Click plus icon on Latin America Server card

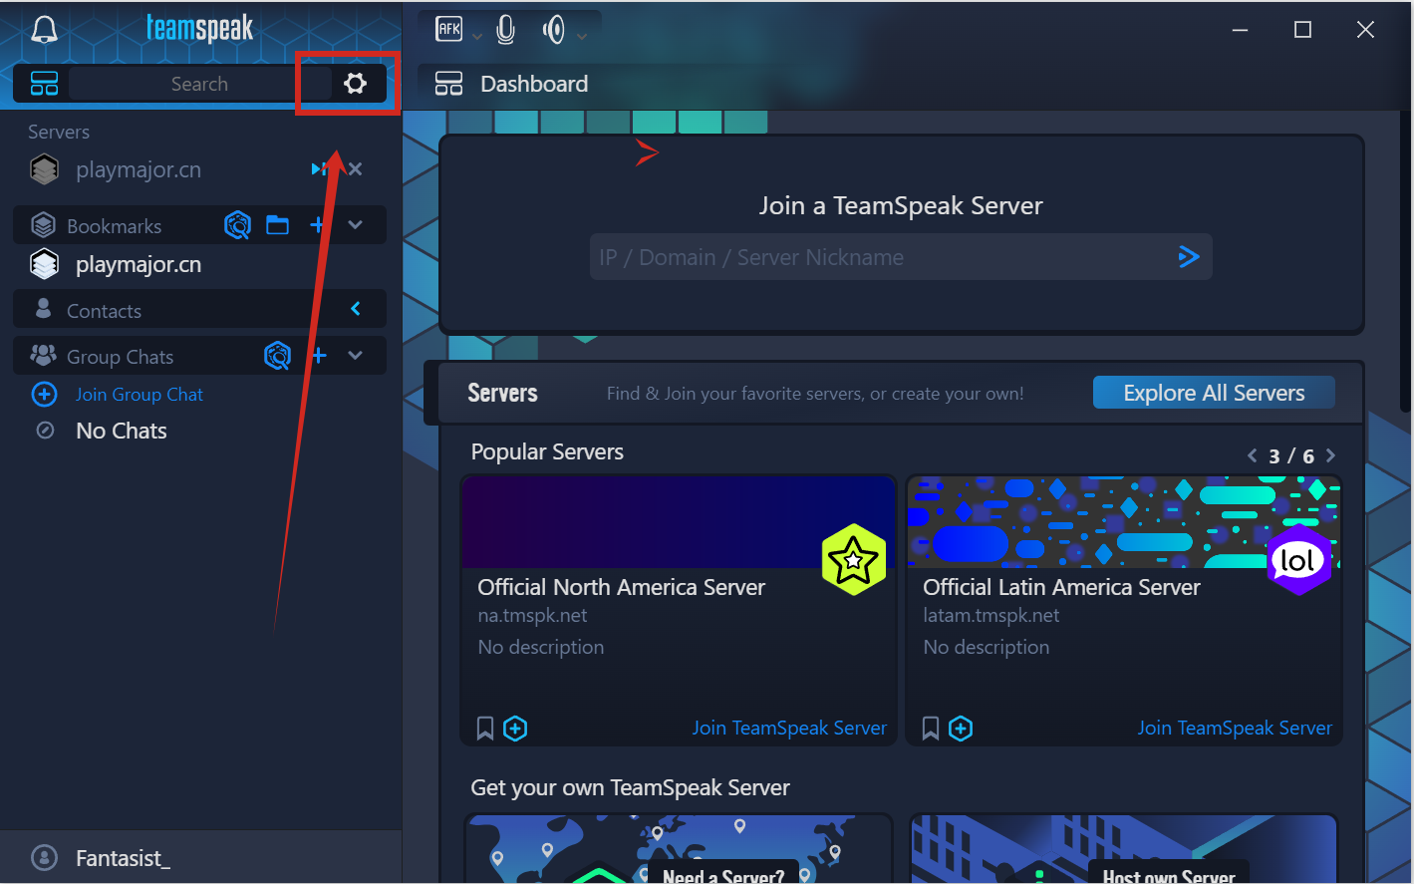pyautogui.click(x=961, y=729)
